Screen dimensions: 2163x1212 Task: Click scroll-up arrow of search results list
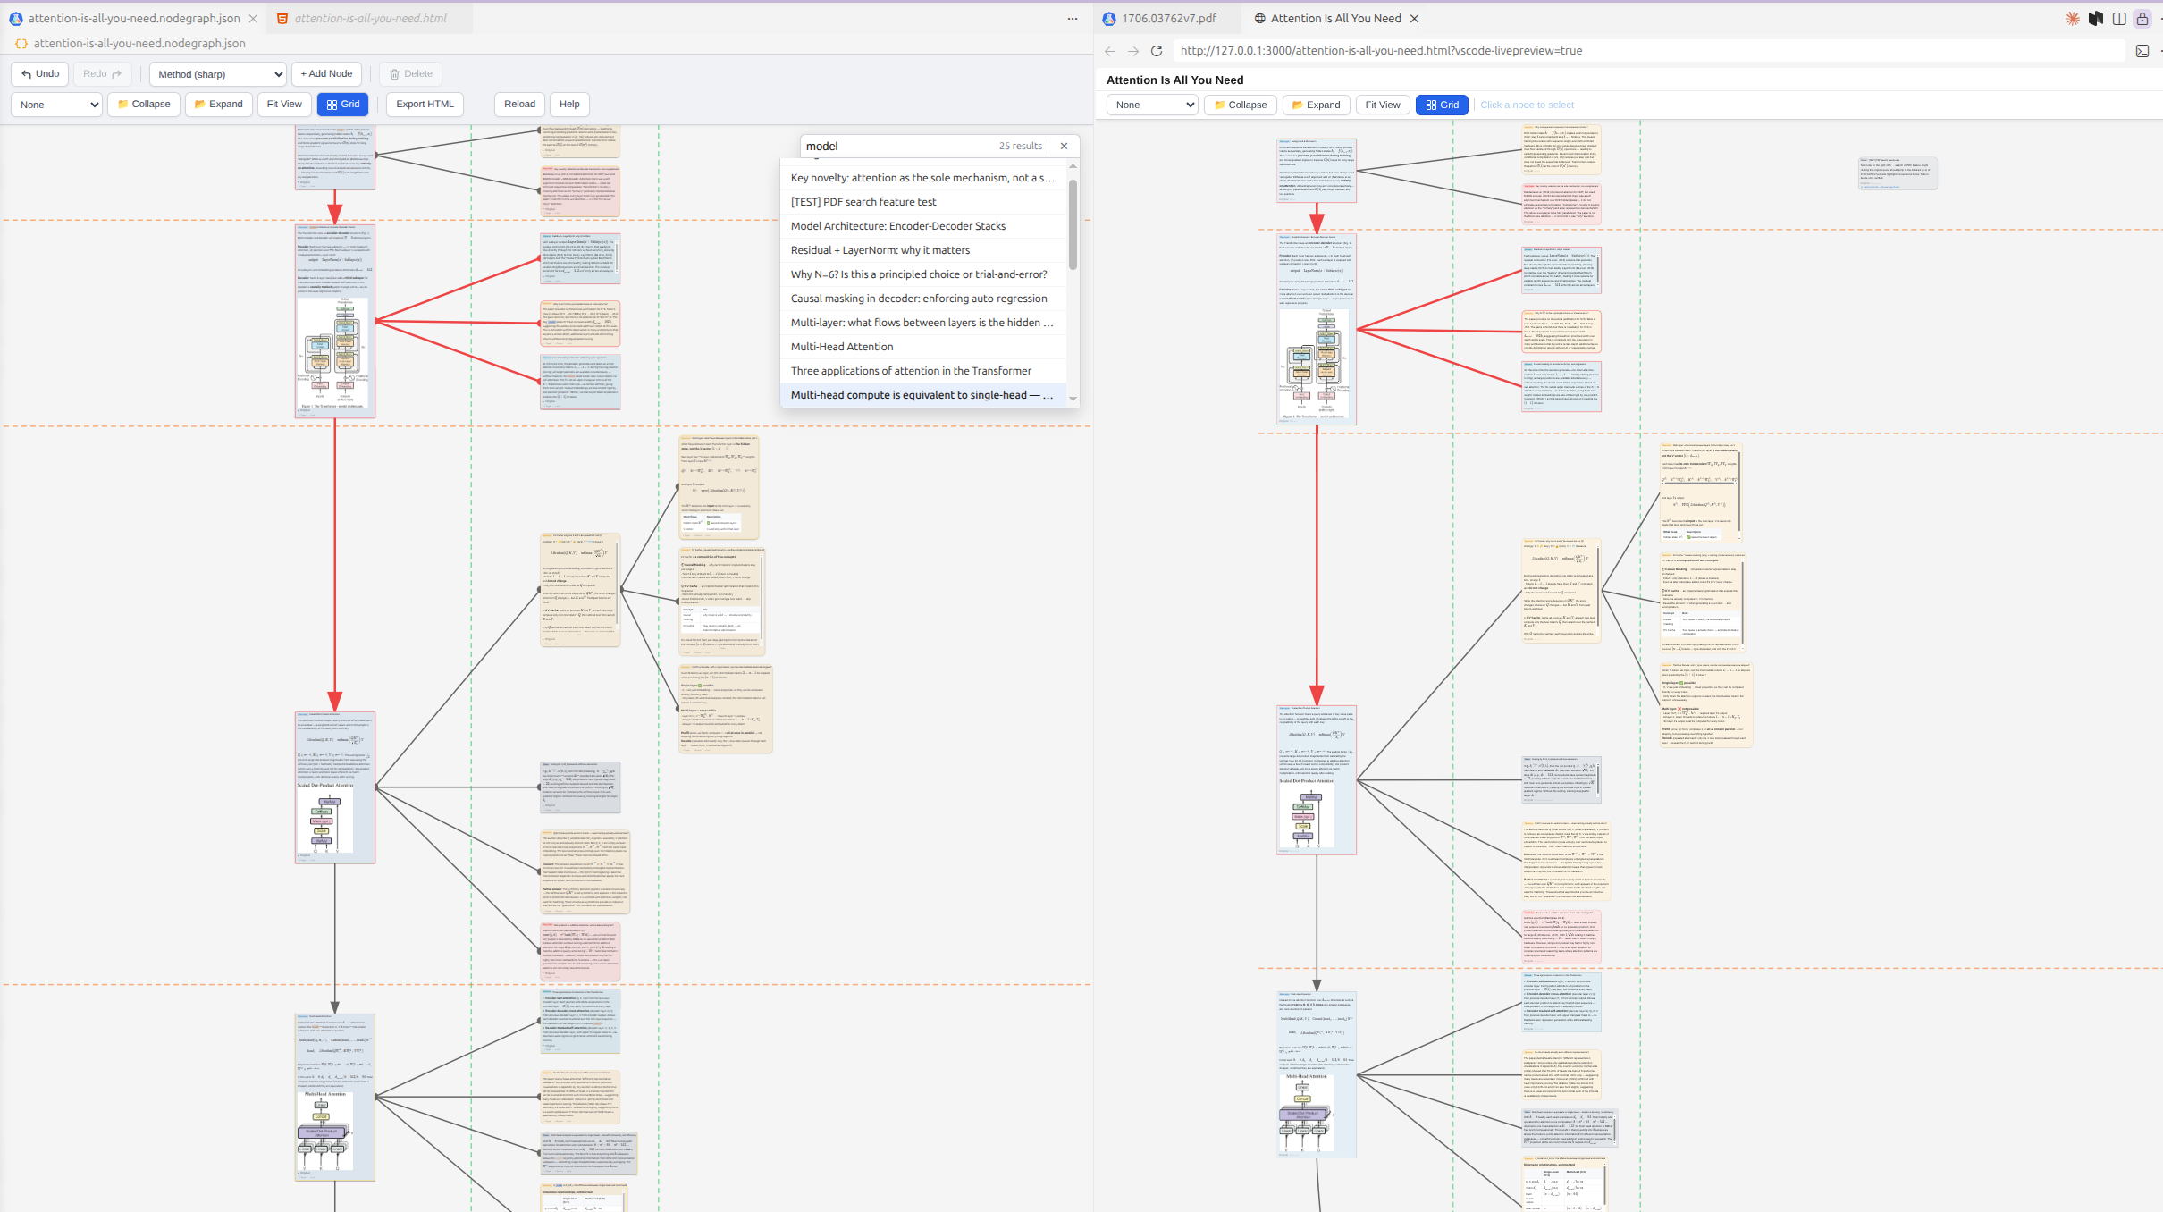1073,166
